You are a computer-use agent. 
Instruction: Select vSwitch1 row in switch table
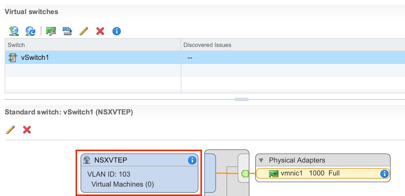[x=35, y=58]
